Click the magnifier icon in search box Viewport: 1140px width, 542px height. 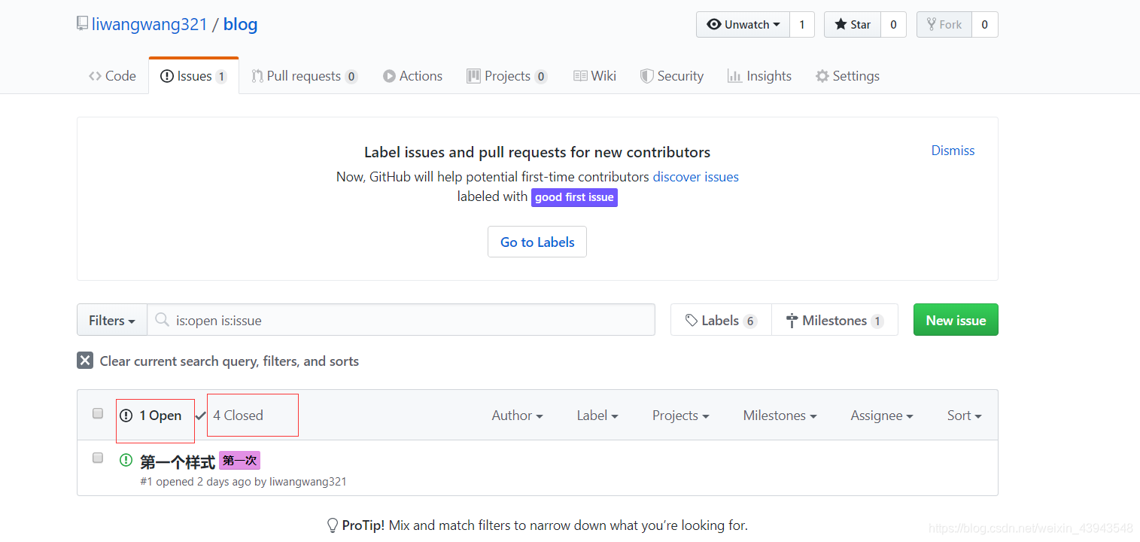(x=162, y=320)
